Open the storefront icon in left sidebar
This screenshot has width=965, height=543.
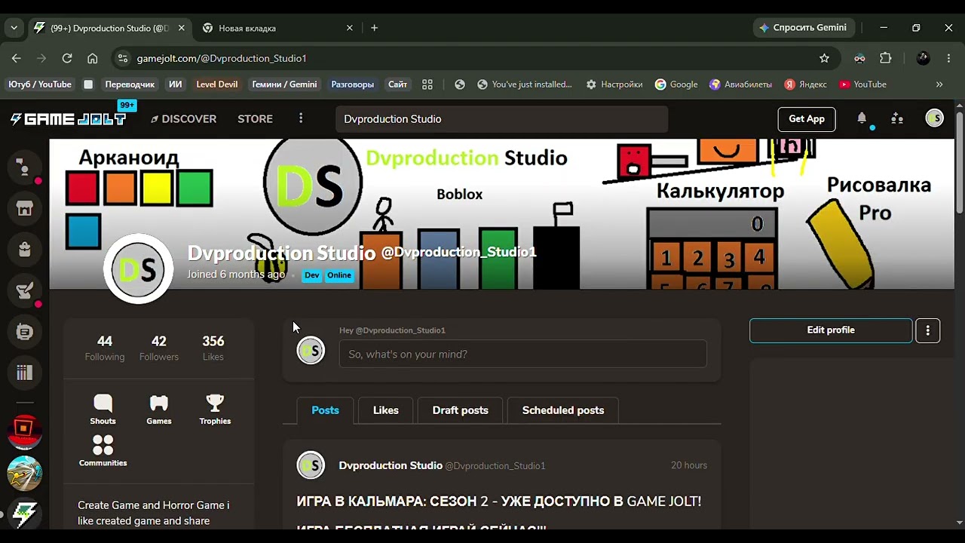tap(25, 208)
